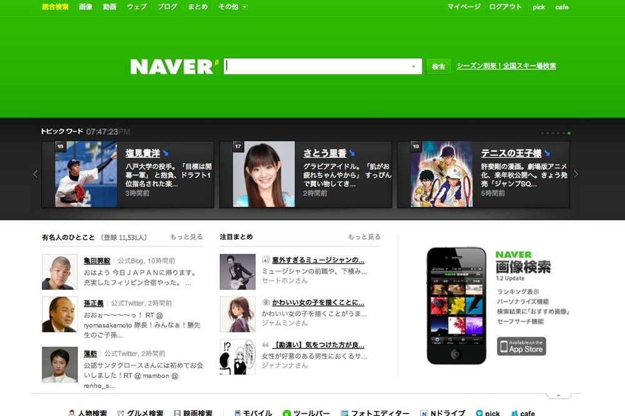Open the モバイル mobile icon link

(x=237, y=414)
